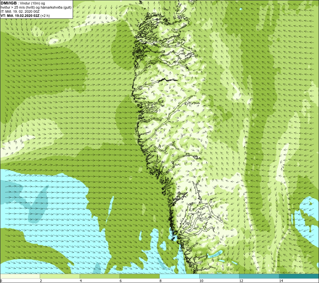The height and width of the screenshot is (283, 319).
Task: Select the light cyan 8–10 legend swatch
Action: (x=179, y=276)
